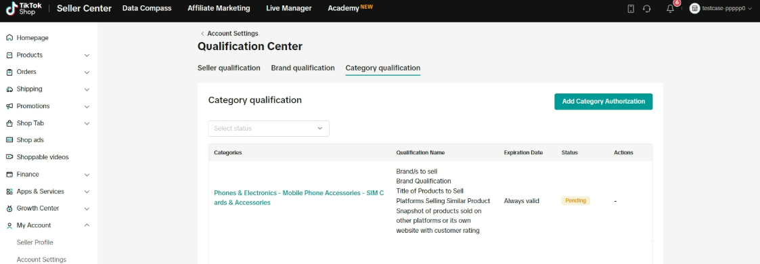Switch to Brand qualification tab

pos(303,68)
